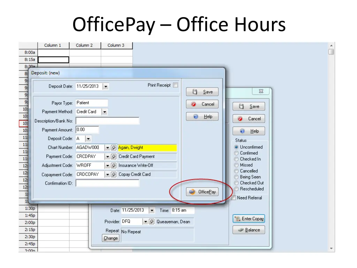
Task: Select the Confirmed status
Action: 236,153
